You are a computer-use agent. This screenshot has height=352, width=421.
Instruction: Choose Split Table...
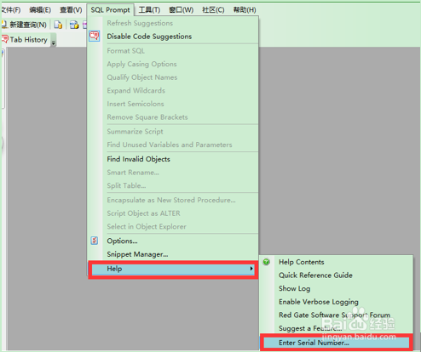tap(126, 185)
